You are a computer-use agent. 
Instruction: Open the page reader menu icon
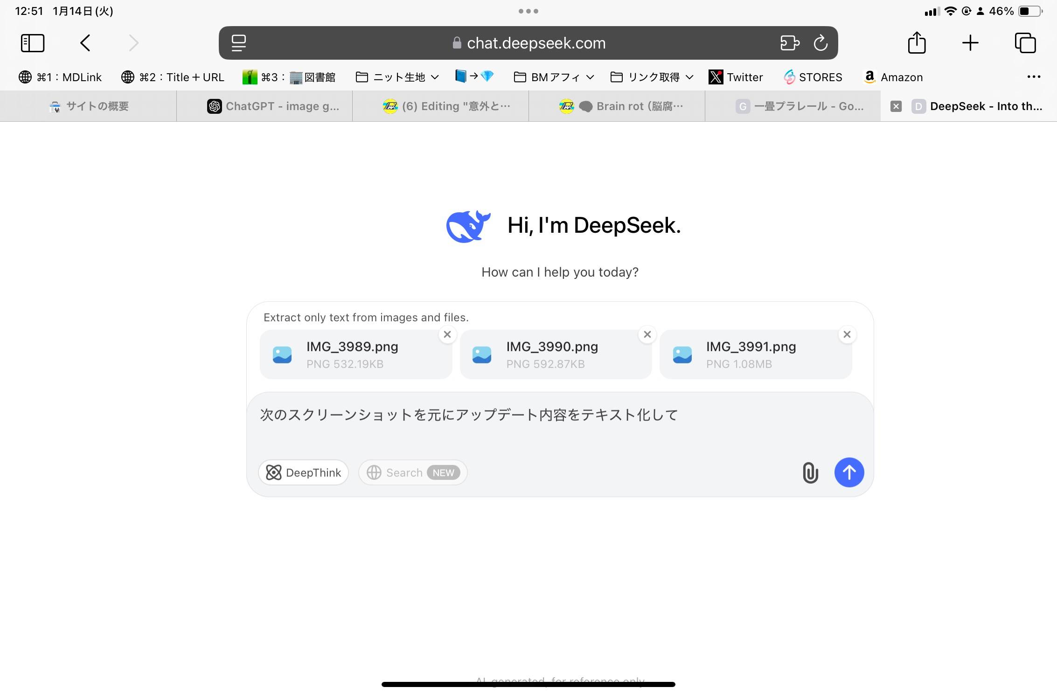click(239, 43)
